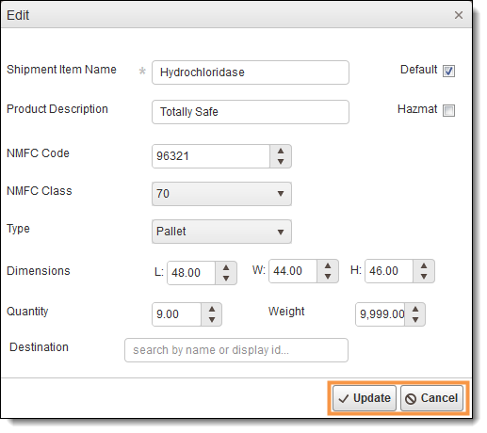
Task: Focus the Shipment Item Name field
Action: (x=251, y=72)
